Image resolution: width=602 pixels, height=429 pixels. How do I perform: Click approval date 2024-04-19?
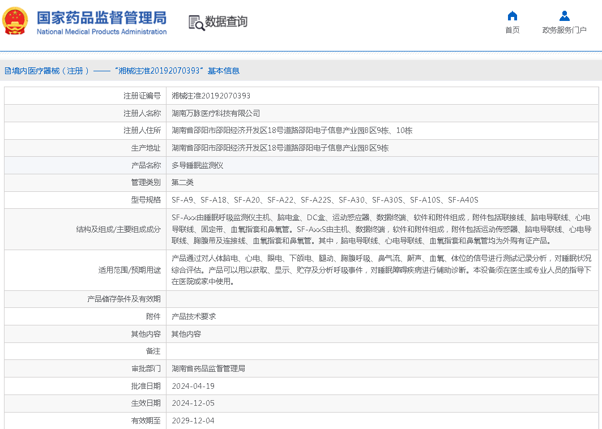click(x=193, y=386)
